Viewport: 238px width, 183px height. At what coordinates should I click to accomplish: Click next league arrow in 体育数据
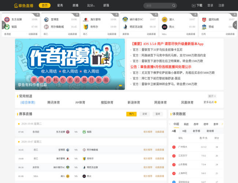[x=222, y=124]
